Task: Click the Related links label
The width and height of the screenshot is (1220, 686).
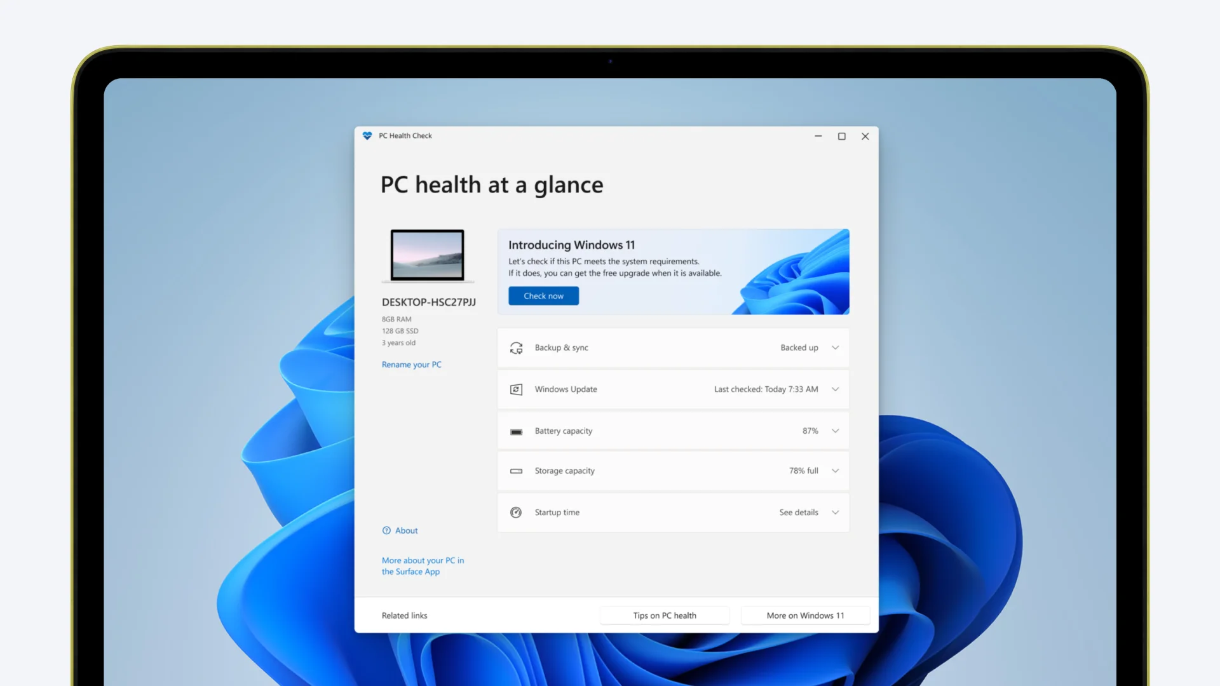Action: click(404, 615)
